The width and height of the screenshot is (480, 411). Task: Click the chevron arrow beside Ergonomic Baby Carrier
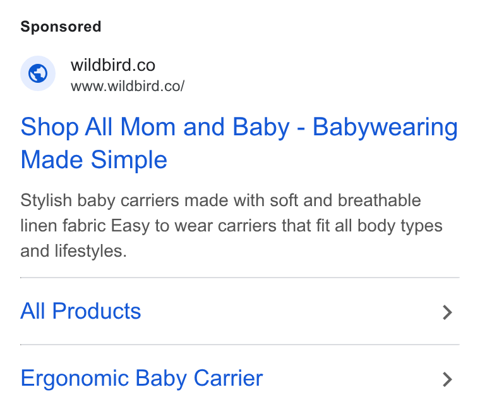(x=447, y=379)
